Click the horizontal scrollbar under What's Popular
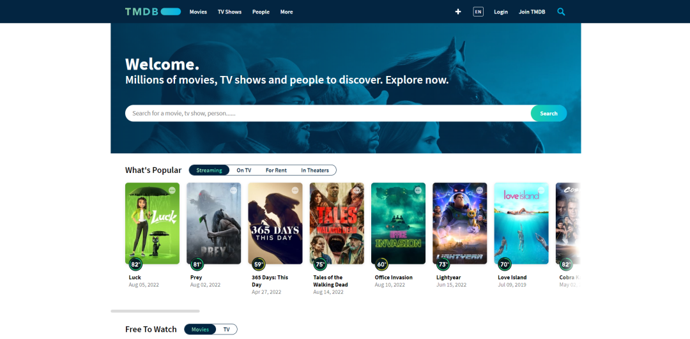 click(155, 311)
